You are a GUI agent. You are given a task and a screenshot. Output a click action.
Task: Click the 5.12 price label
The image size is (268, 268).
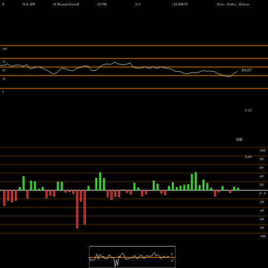[x=248, y=110]
